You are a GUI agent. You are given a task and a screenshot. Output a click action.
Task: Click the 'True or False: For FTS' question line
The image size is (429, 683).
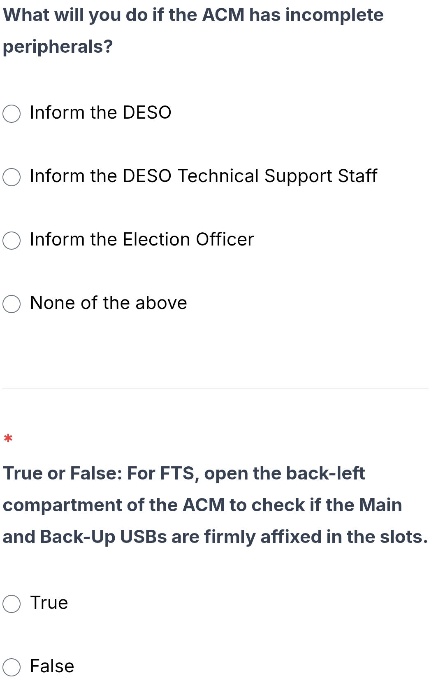click(183, 473)
